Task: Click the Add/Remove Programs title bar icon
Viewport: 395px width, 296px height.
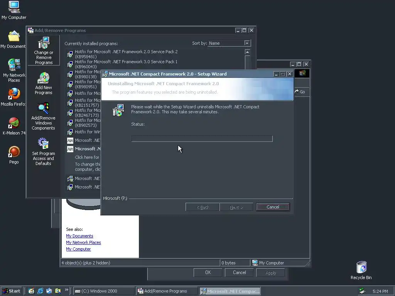Action: (31, 30)
